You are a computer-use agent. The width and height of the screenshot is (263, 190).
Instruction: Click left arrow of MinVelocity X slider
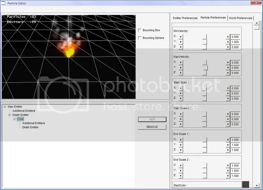click(x=180, y=37)
